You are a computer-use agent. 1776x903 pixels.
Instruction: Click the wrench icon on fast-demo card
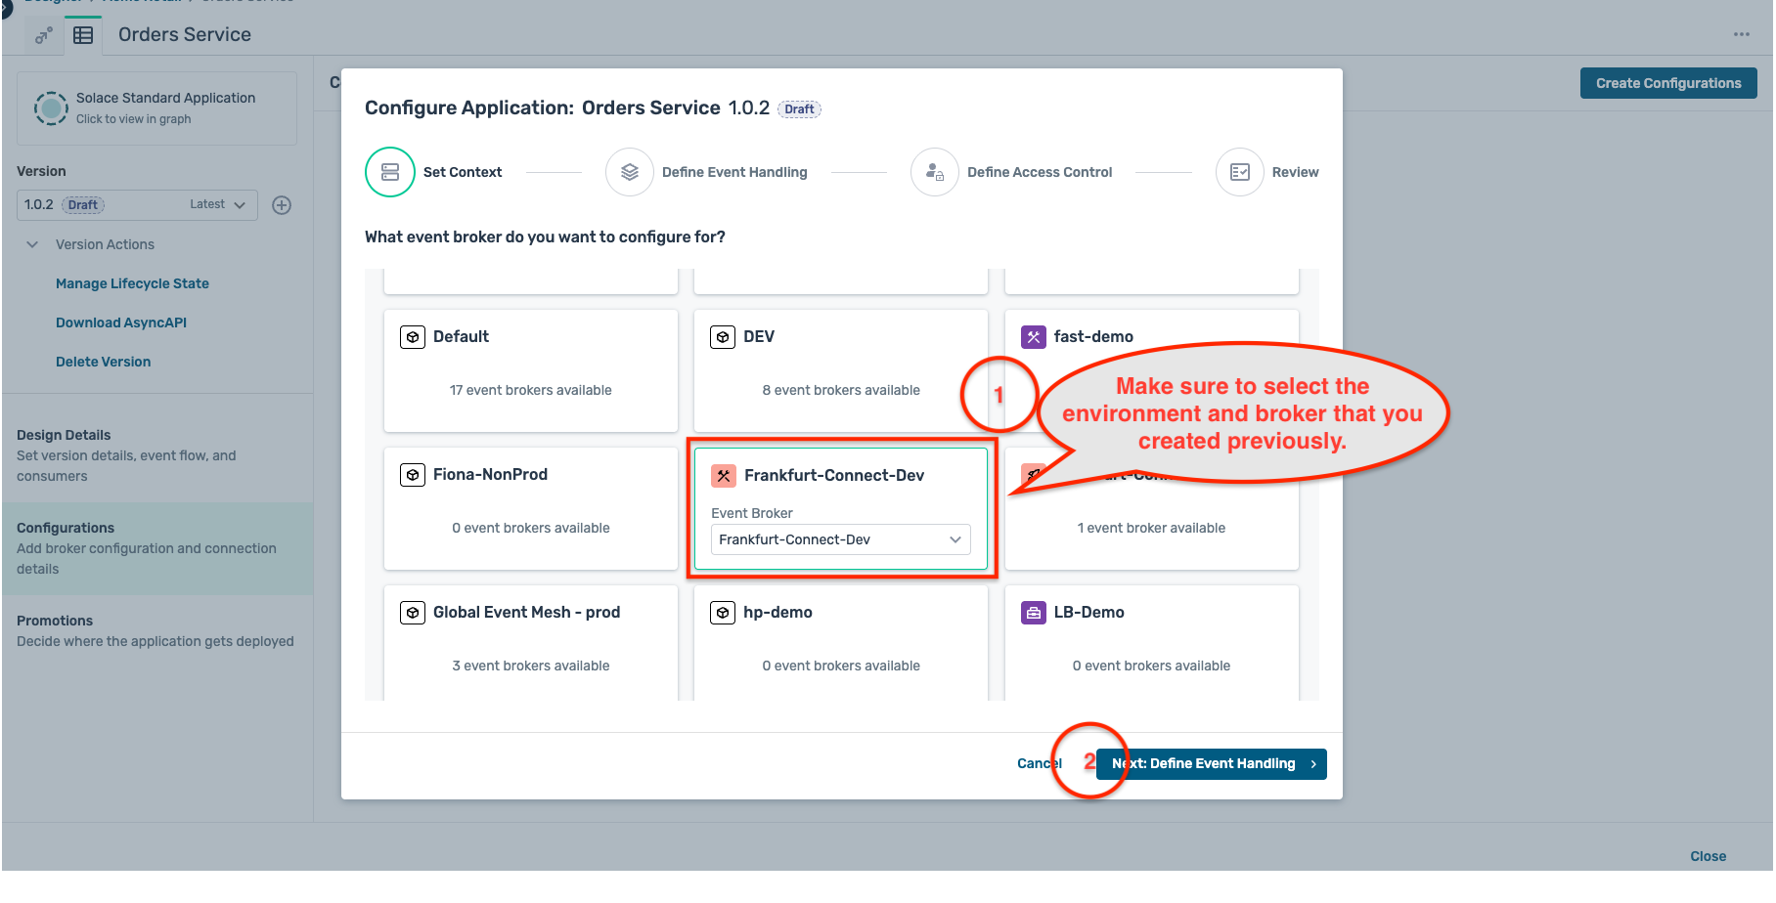tap(1033, 336)
